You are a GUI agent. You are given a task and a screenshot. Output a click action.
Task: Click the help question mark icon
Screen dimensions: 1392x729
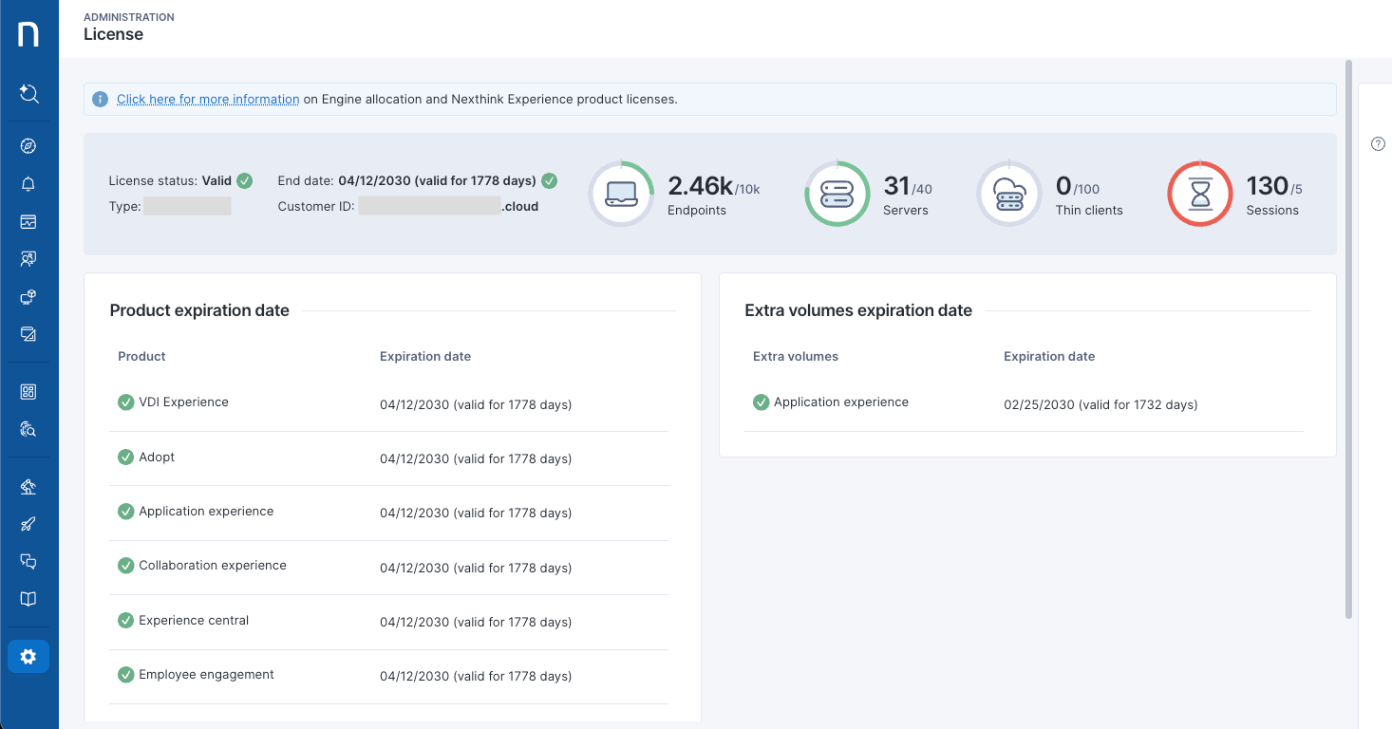click(x=1378, y=144)
